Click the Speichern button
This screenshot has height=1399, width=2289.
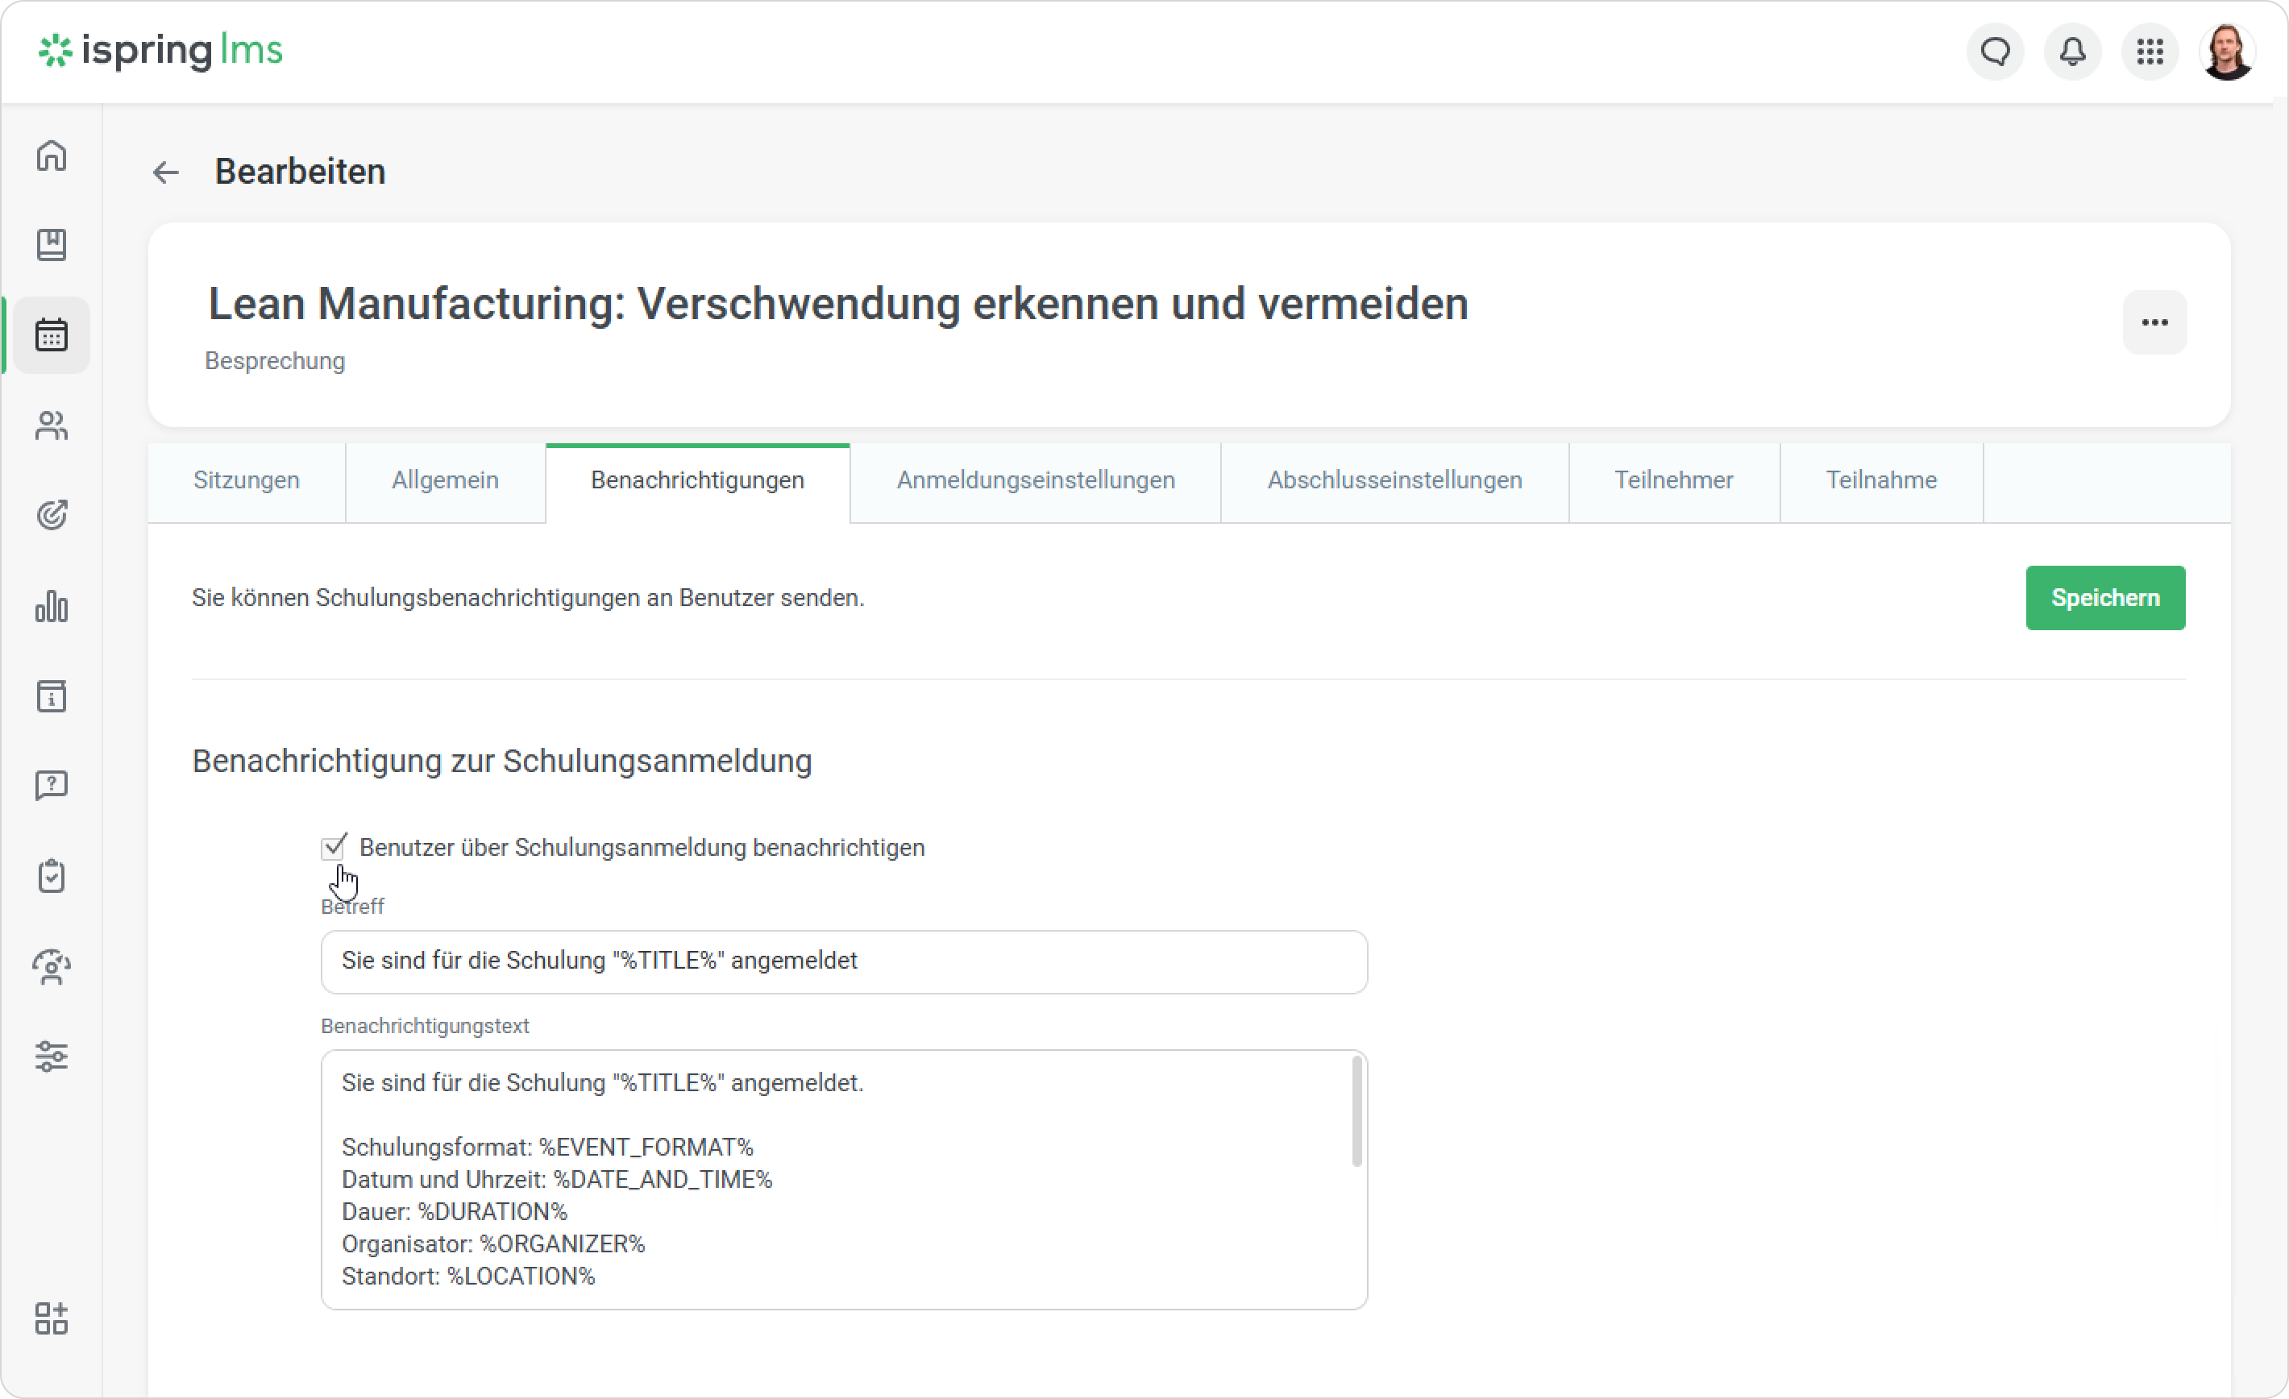(2105, 598)
